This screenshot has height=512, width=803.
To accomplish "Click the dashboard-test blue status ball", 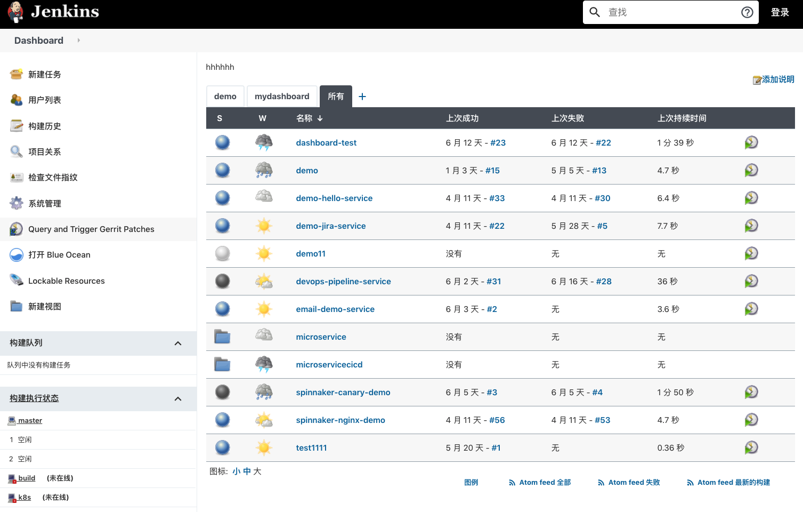I will click(222, 142).
